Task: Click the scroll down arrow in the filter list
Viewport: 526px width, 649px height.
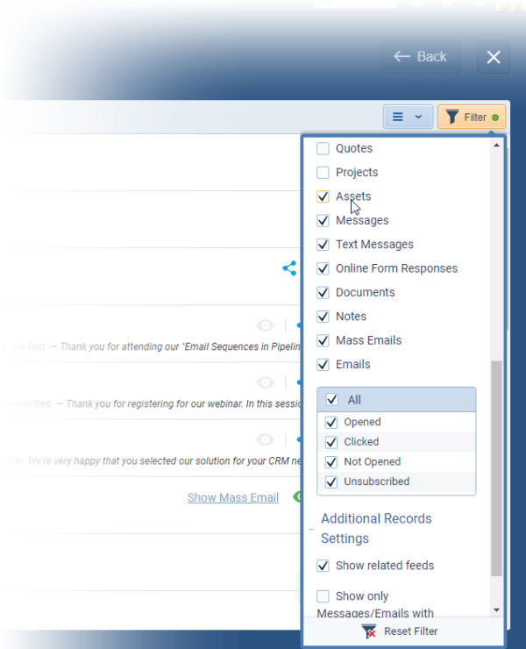Action: [497, 610]
